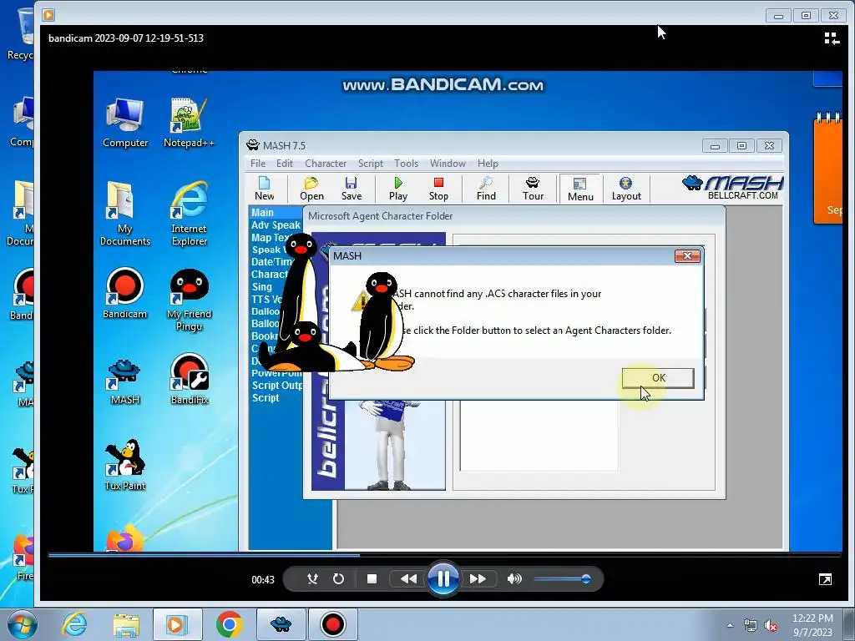Open Chrome from taskbar
Viewport: 855px width, 641px height.
tap(229, 624)
